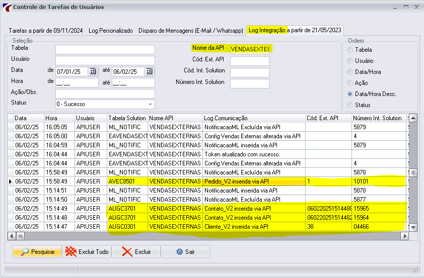This screenshot has width=424, height=278.
Task: Click the Hora até time field
Action: 133,82
